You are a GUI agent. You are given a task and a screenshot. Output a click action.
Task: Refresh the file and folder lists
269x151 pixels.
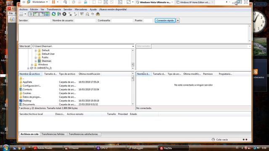click(x=54, y=14)
